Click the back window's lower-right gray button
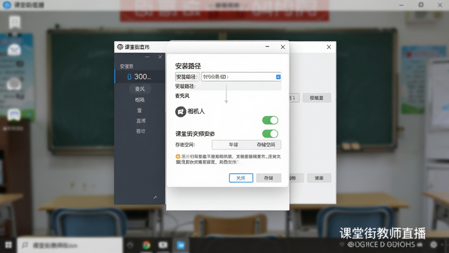The height and width of the screenshot is (253, 449). (319, 178)
